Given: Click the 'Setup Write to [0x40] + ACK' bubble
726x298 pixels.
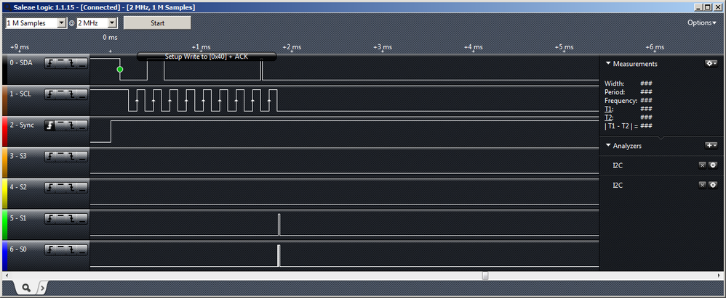Looking at the screenshot, I should (x=207, y=57).
